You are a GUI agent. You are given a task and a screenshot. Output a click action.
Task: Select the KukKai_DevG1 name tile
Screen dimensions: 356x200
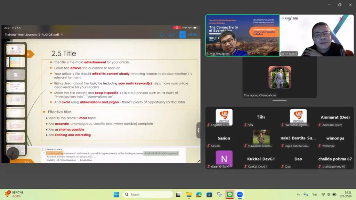[261, 159]
